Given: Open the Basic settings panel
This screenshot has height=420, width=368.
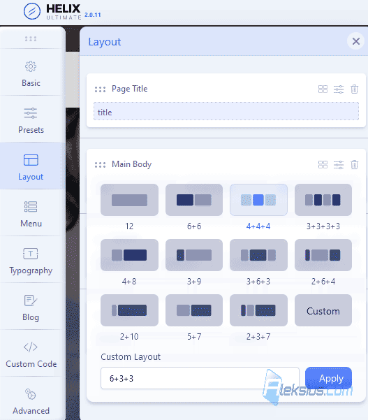Looking at the screenshot, I should [x=31, y=72].
